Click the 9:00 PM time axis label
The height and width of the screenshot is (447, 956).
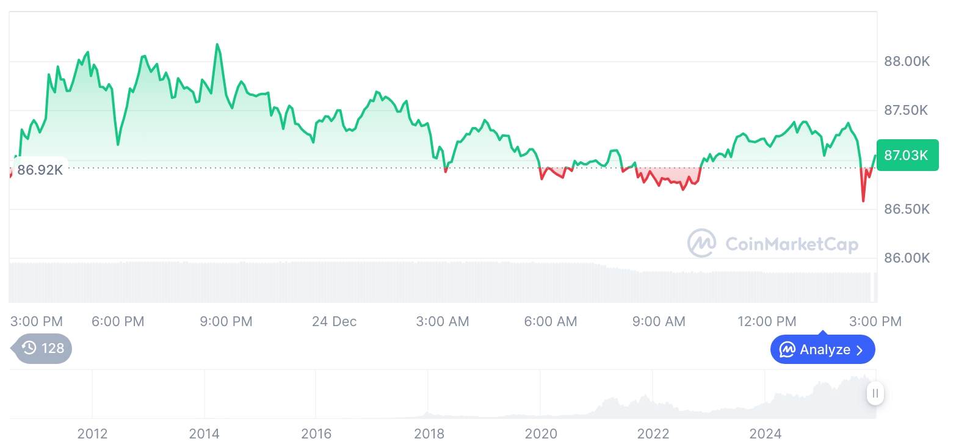(x=226, y=321)
